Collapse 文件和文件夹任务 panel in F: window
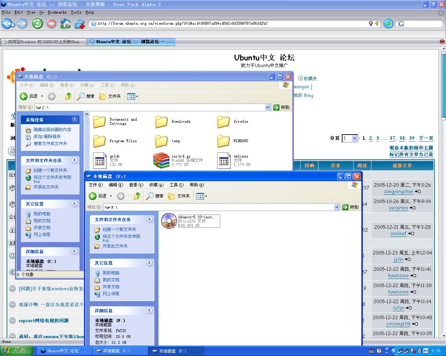The height and width of the screenshot is (356, 446). [149, 219]
